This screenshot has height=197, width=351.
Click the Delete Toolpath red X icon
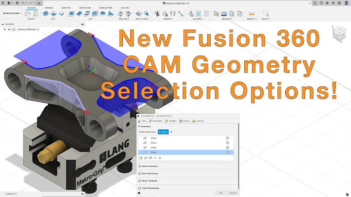point(165,14)
